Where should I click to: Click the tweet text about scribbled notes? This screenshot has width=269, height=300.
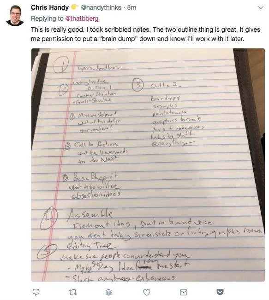click(x=145, y=34)
